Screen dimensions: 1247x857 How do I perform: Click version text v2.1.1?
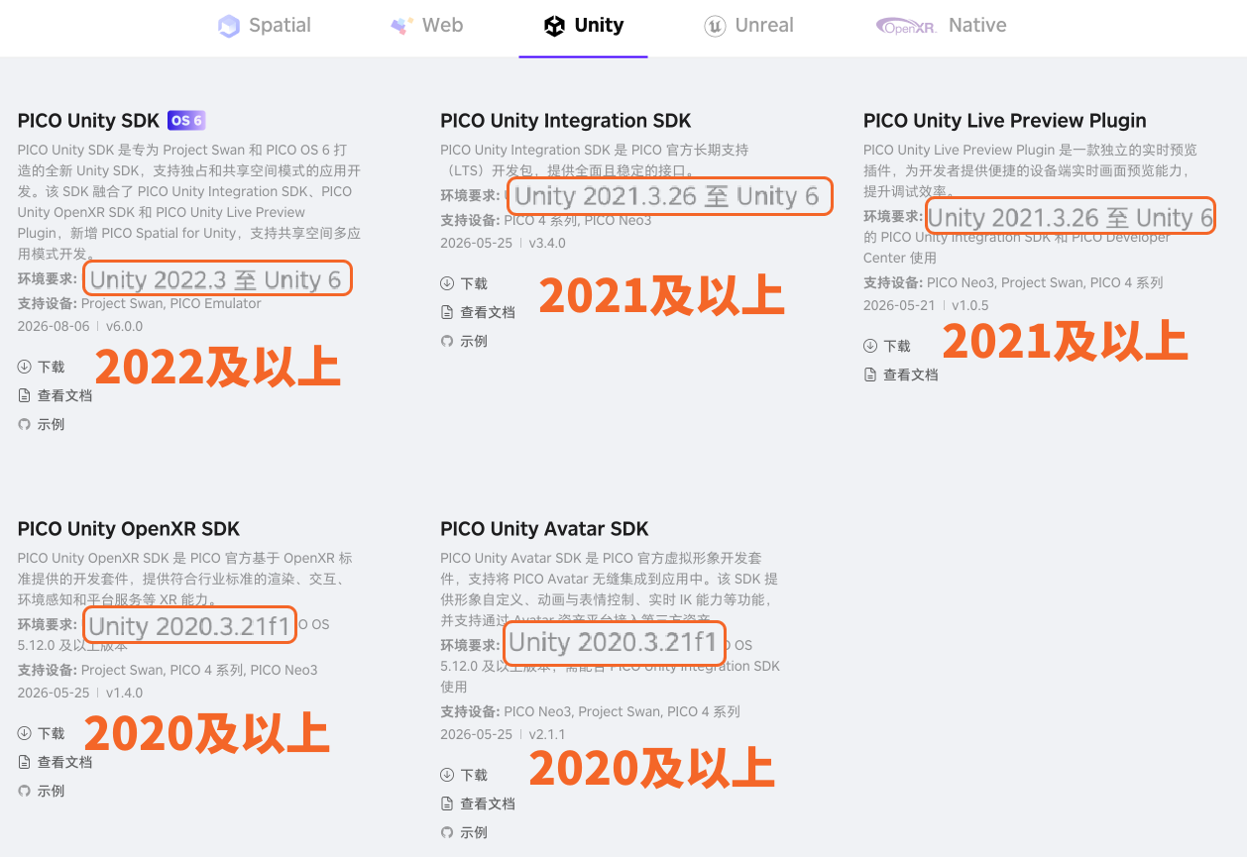(x=547, y=734)
